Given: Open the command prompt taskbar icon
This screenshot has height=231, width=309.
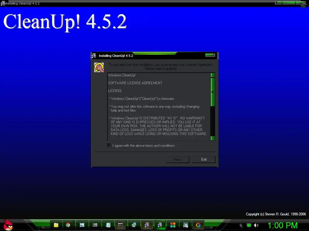Looking at the screenshot, I should [x=120, y=225].
